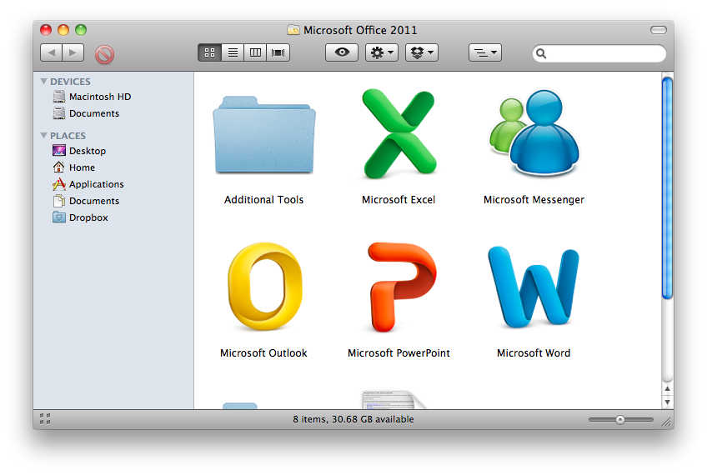Image resolution: width=707 pixels, height=475 pixels.
Task: Open the Dropbox toolbar dropdown
Action: pos(422,52)
